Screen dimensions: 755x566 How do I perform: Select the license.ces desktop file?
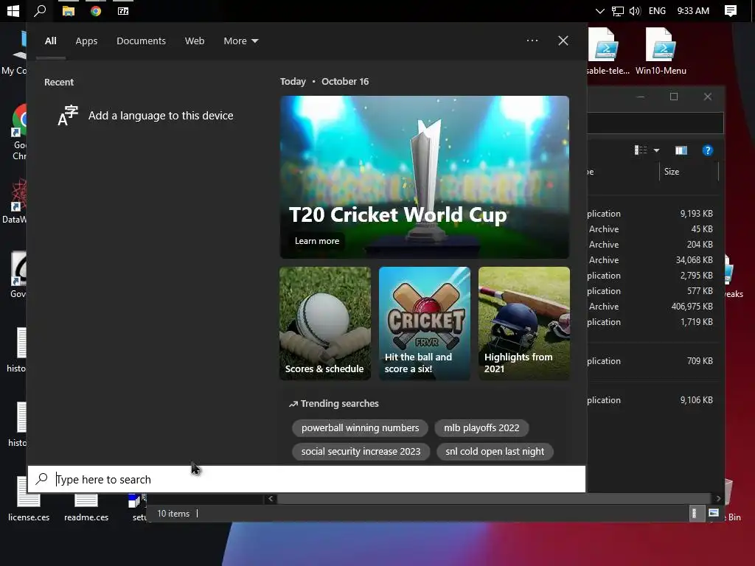tap(29, 499)
